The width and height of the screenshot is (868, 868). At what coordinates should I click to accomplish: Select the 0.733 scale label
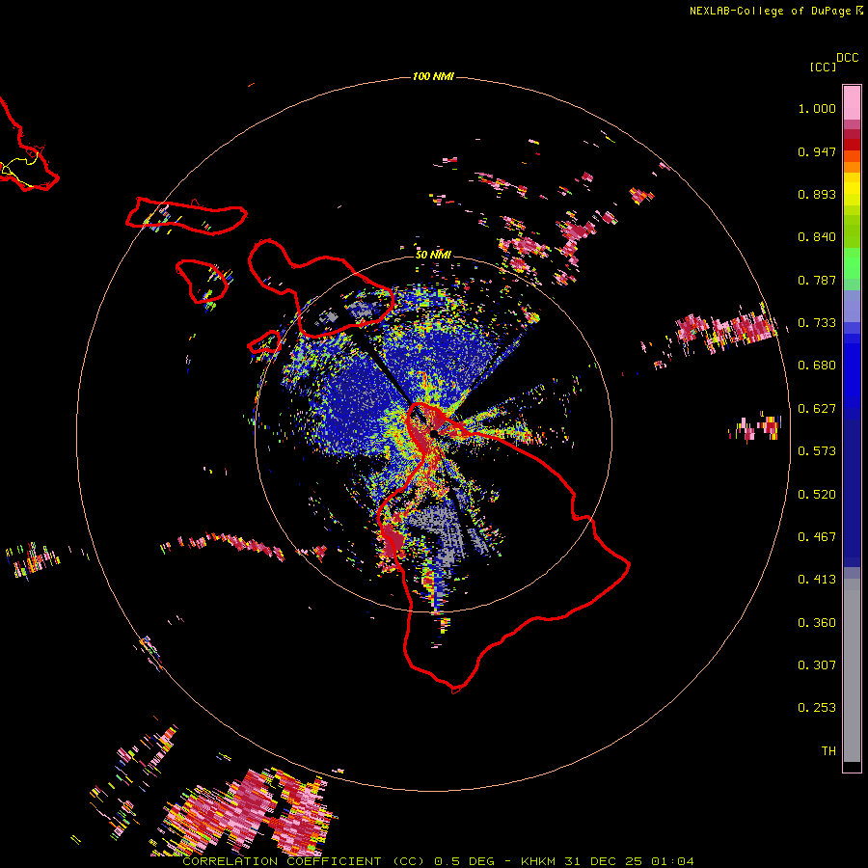[817, 323]
